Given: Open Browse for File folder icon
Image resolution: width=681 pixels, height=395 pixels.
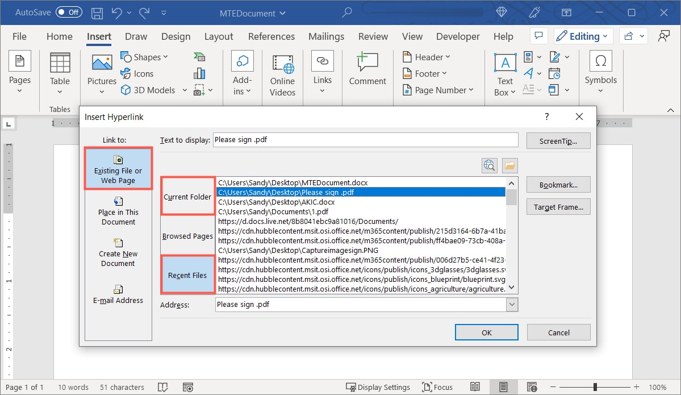Looking at the screenshot, I should (x=509, y=165).
